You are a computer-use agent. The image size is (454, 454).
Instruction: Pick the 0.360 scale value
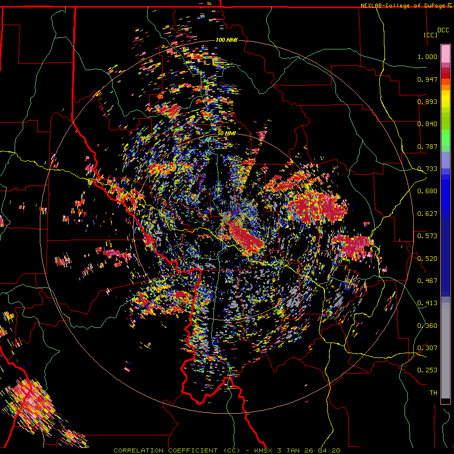coord(427,326)
